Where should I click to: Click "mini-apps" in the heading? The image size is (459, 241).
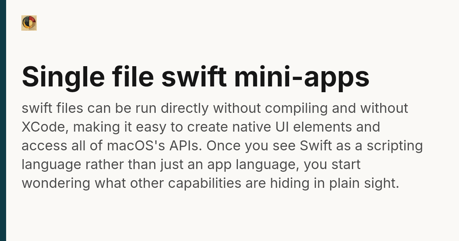(x=301, y=77)
